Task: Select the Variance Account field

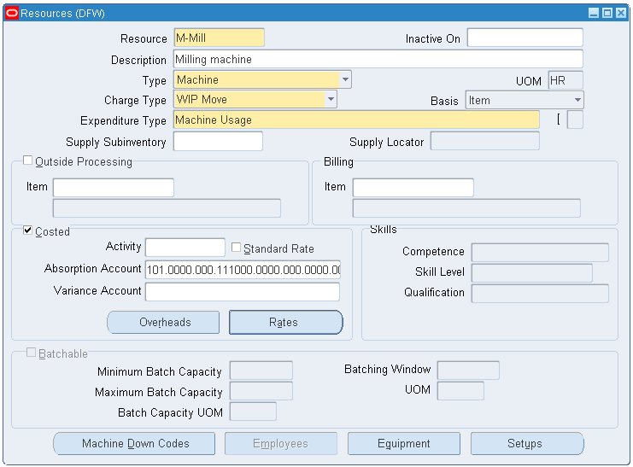Action: (243, 291)
